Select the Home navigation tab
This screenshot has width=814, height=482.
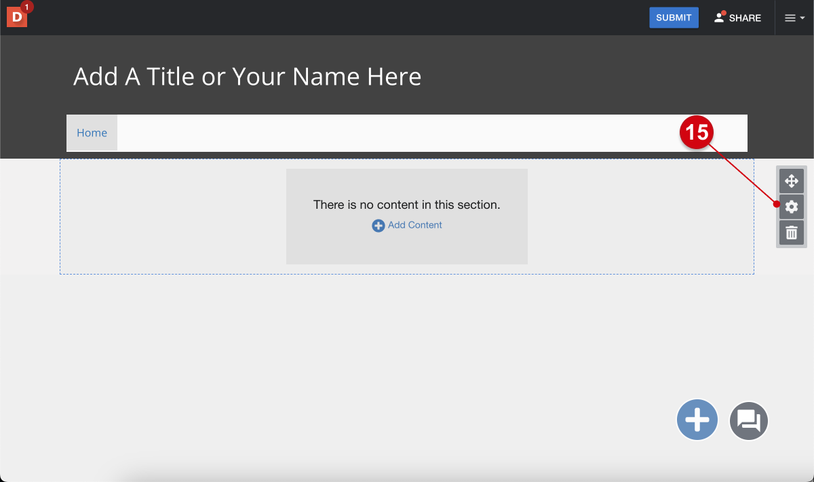click(x=92, y=133)
